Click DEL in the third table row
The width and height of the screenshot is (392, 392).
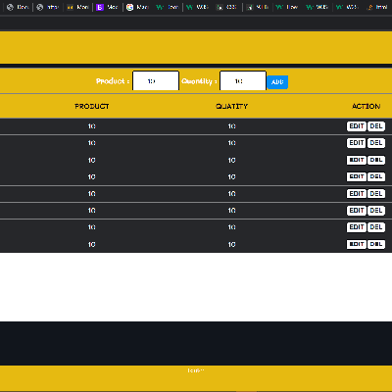(376, 160)
